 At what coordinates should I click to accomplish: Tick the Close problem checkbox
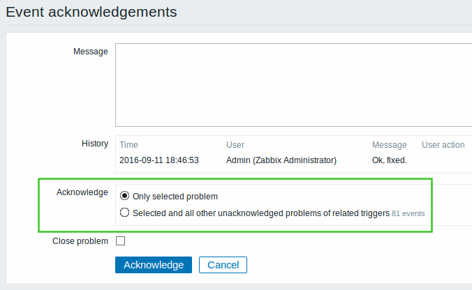coord(120,241)
